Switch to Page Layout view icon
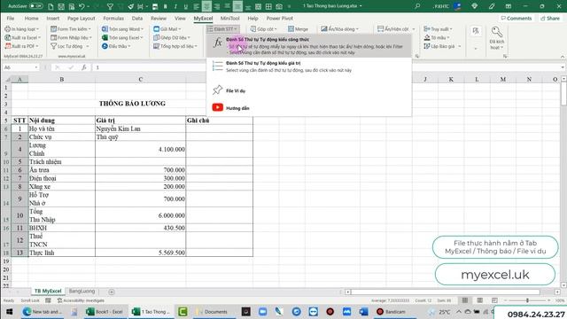567x319 pixels. pos(479,300)
